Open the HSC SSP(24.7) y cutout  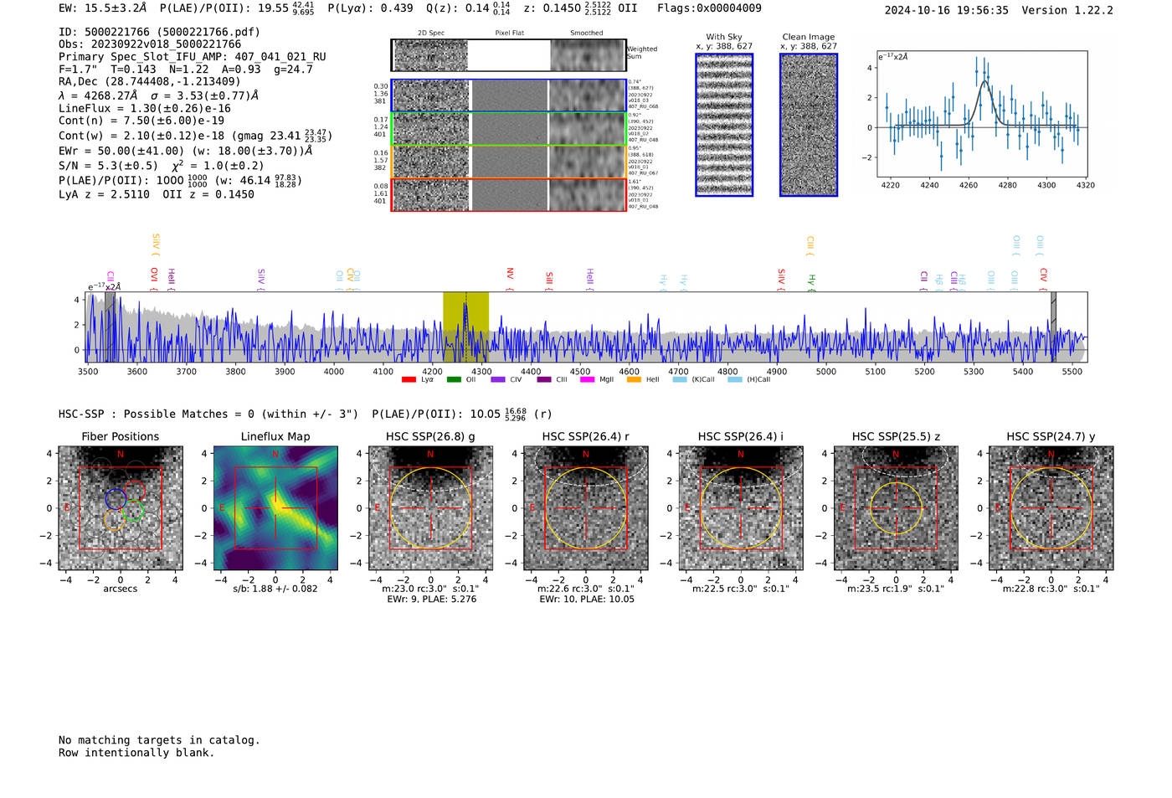[1051, 508]
